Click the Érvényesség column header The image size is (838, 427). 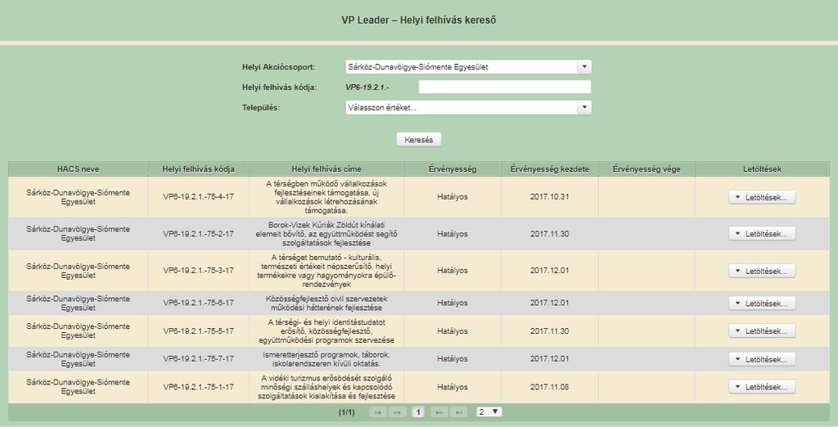453,169
